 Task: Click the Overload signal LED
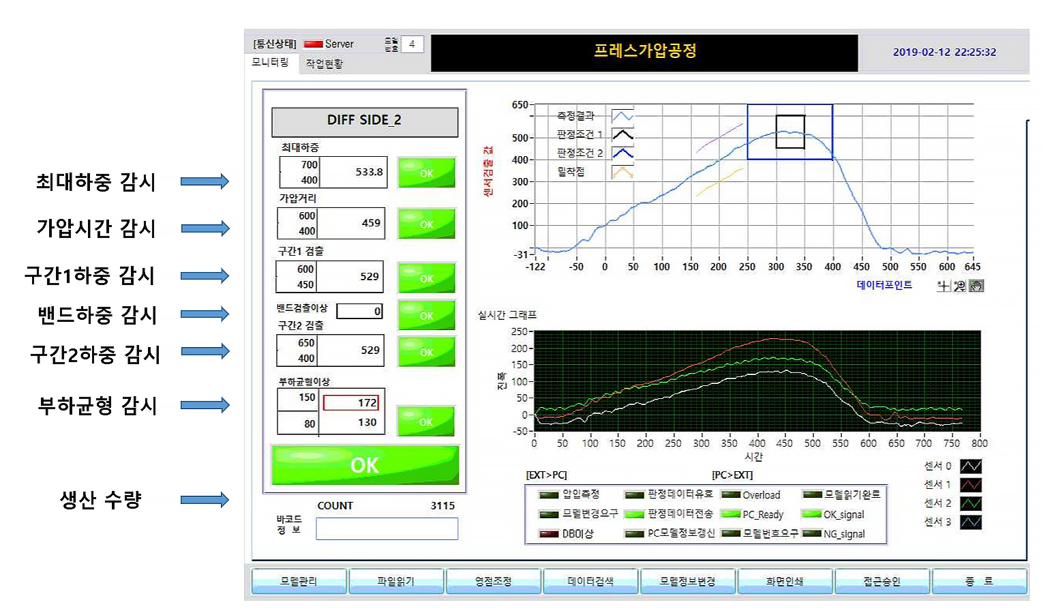731,495
